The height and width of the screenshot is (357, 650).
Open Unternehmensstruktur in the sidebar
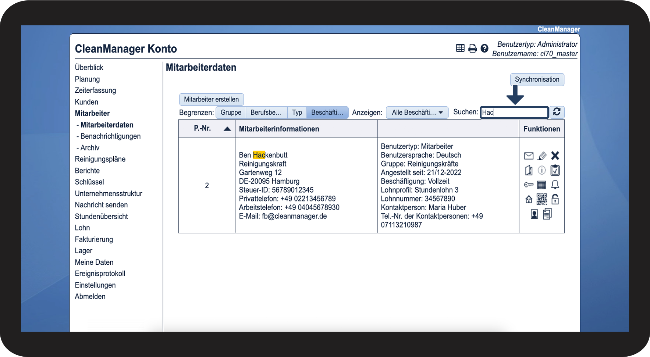pyautogui.click(x=109, y=193)
